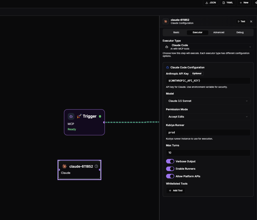
Task: Click the Kubiya Runner field with prod
Action: (x=208, y=132)
